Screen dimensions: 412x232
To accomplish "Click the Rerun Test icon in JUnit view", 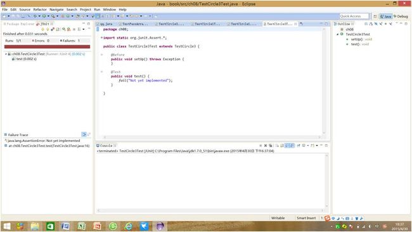I will [x=64, y=29].
